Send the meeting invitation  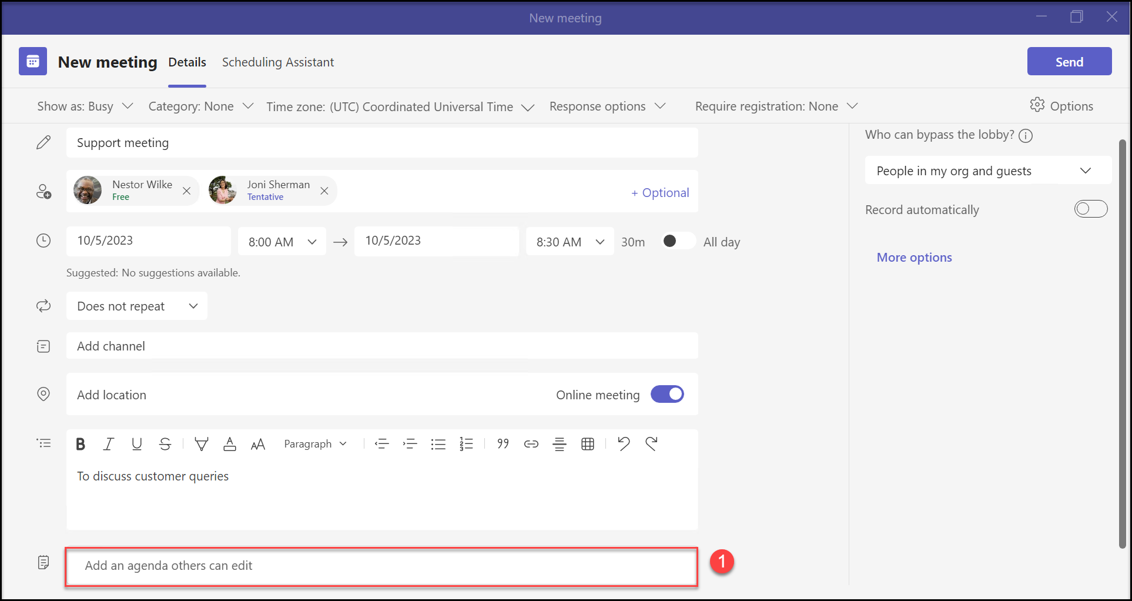(x=1069, y=61)
